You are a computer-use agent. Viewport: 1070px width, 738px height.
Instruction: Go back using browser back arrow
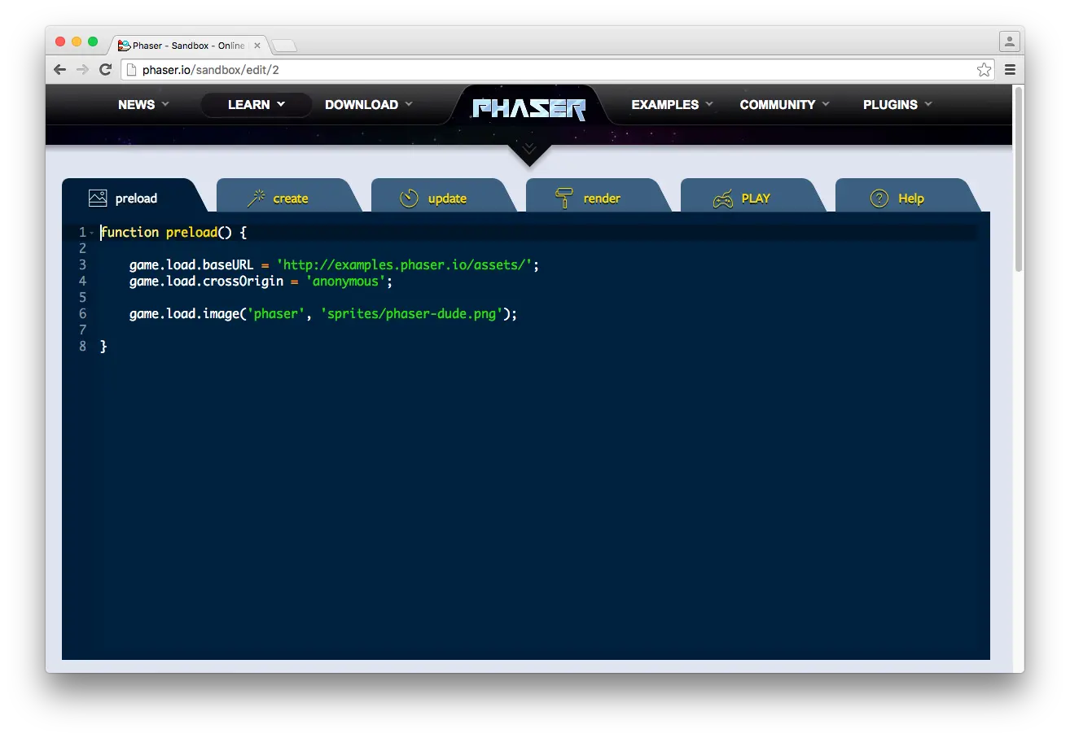[59, 70]
